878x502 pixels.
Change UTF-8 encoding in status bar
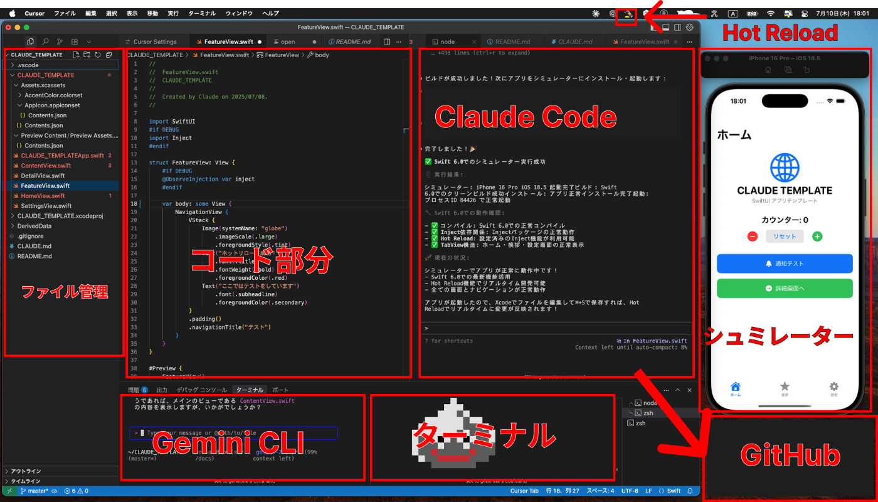point(630,491)
